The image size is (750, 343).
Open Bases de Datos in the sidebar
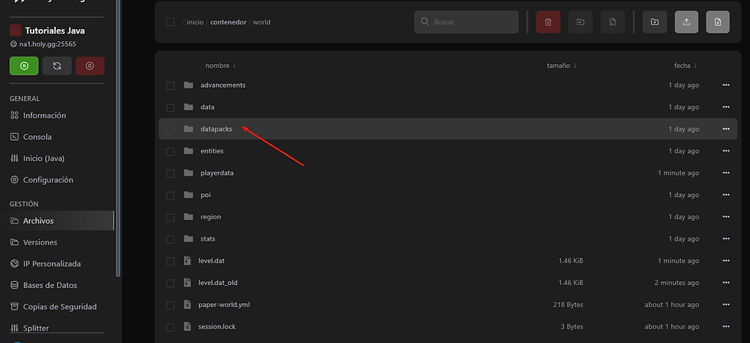(x=44, y=285)
